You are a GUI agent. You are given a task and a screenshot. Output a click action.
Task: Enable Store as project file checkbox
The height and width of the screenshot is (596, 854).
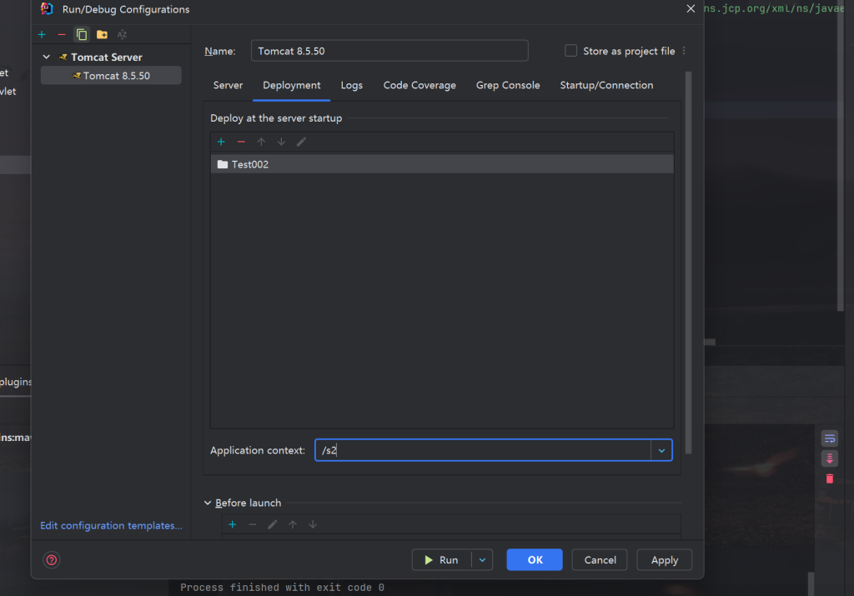click(x=571, y=51)
